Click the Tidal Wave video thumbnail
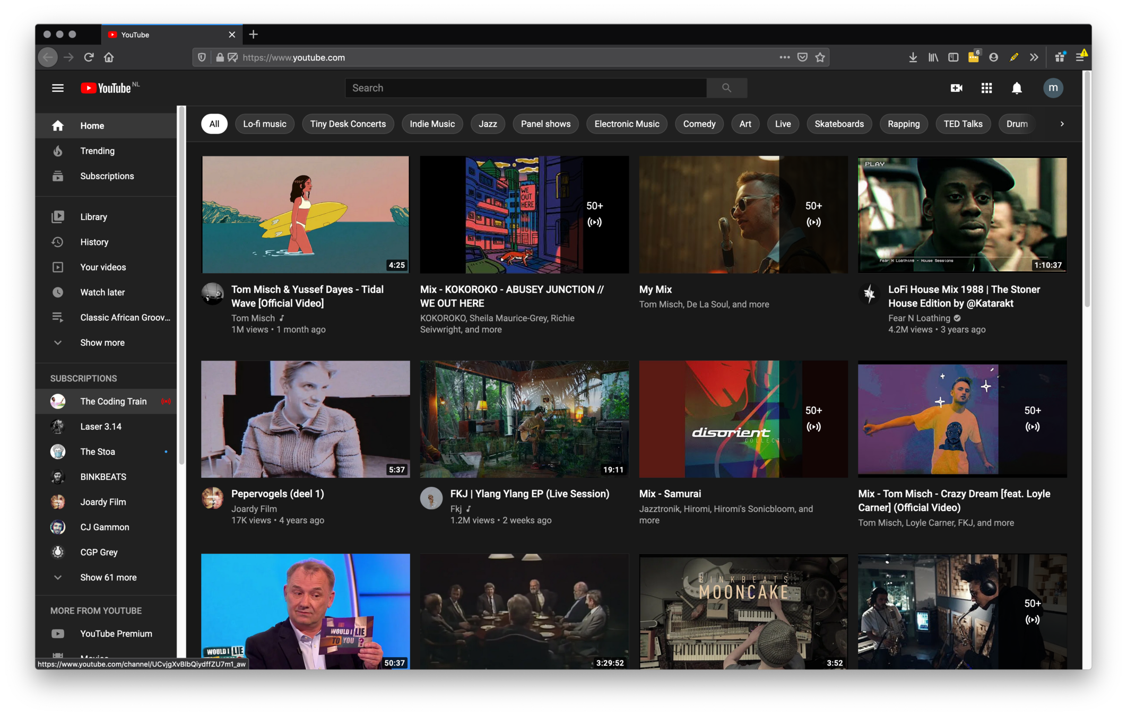 tap(305, 214)
